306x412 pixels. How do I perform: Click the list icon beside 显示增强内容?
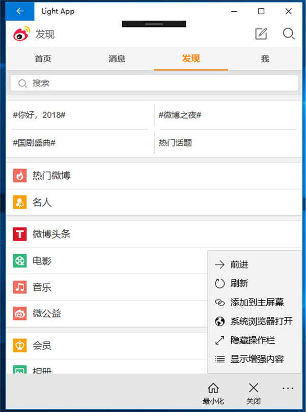pos(220,359)
